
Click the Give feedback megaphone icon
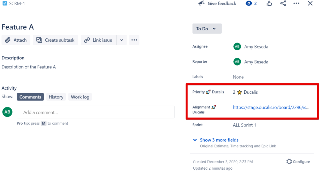[x=201, y=4]
